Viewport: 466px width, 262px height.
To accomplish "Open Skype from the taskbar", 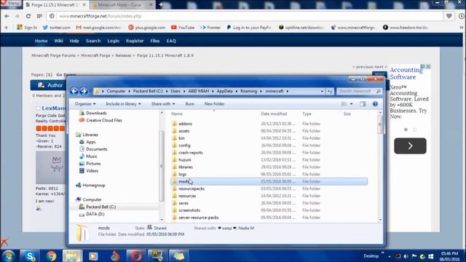I will tap(29, 255).
